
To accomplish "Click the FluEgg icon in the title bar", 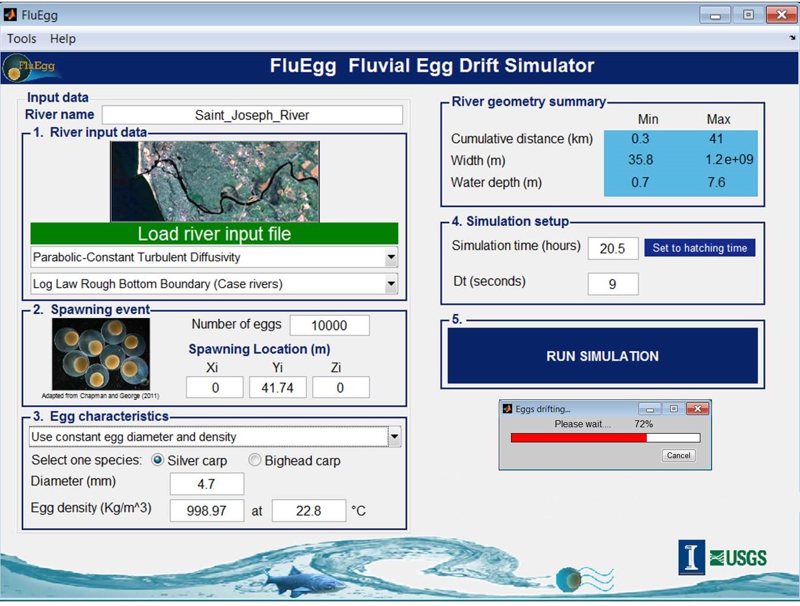I will click(9, 15).
